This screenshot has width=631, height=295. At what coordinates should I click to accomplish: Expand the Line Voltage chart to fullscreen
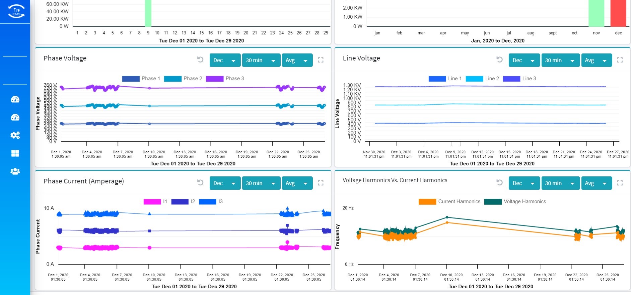pos(620,60)
